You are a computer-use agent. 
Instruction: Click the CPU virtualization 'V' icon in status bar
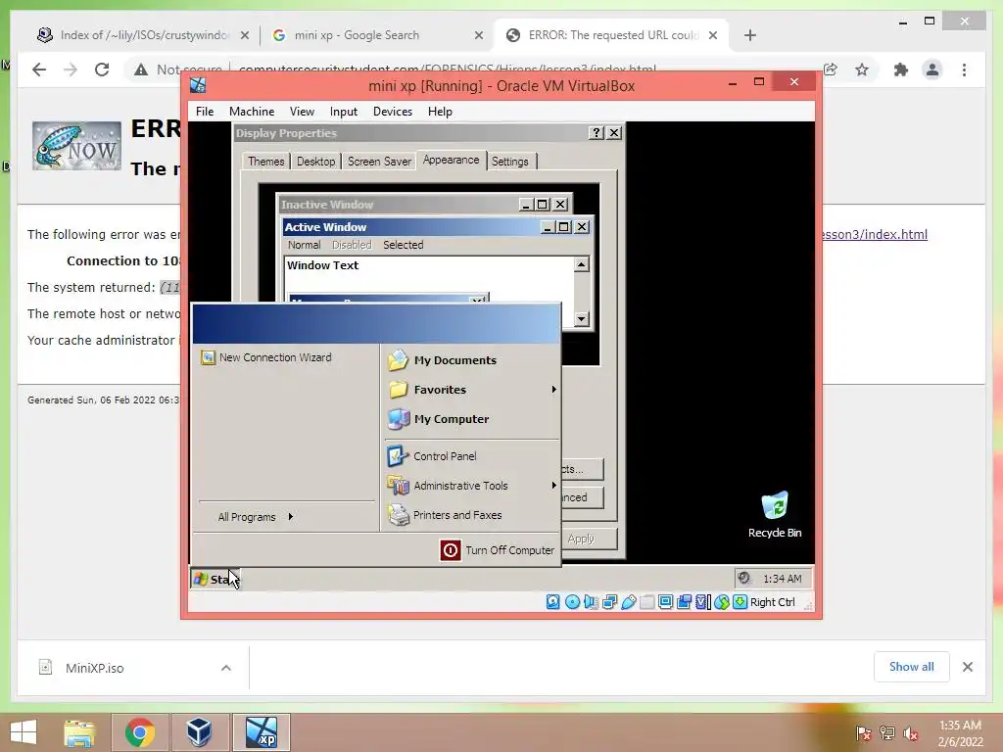click(702, 602)
